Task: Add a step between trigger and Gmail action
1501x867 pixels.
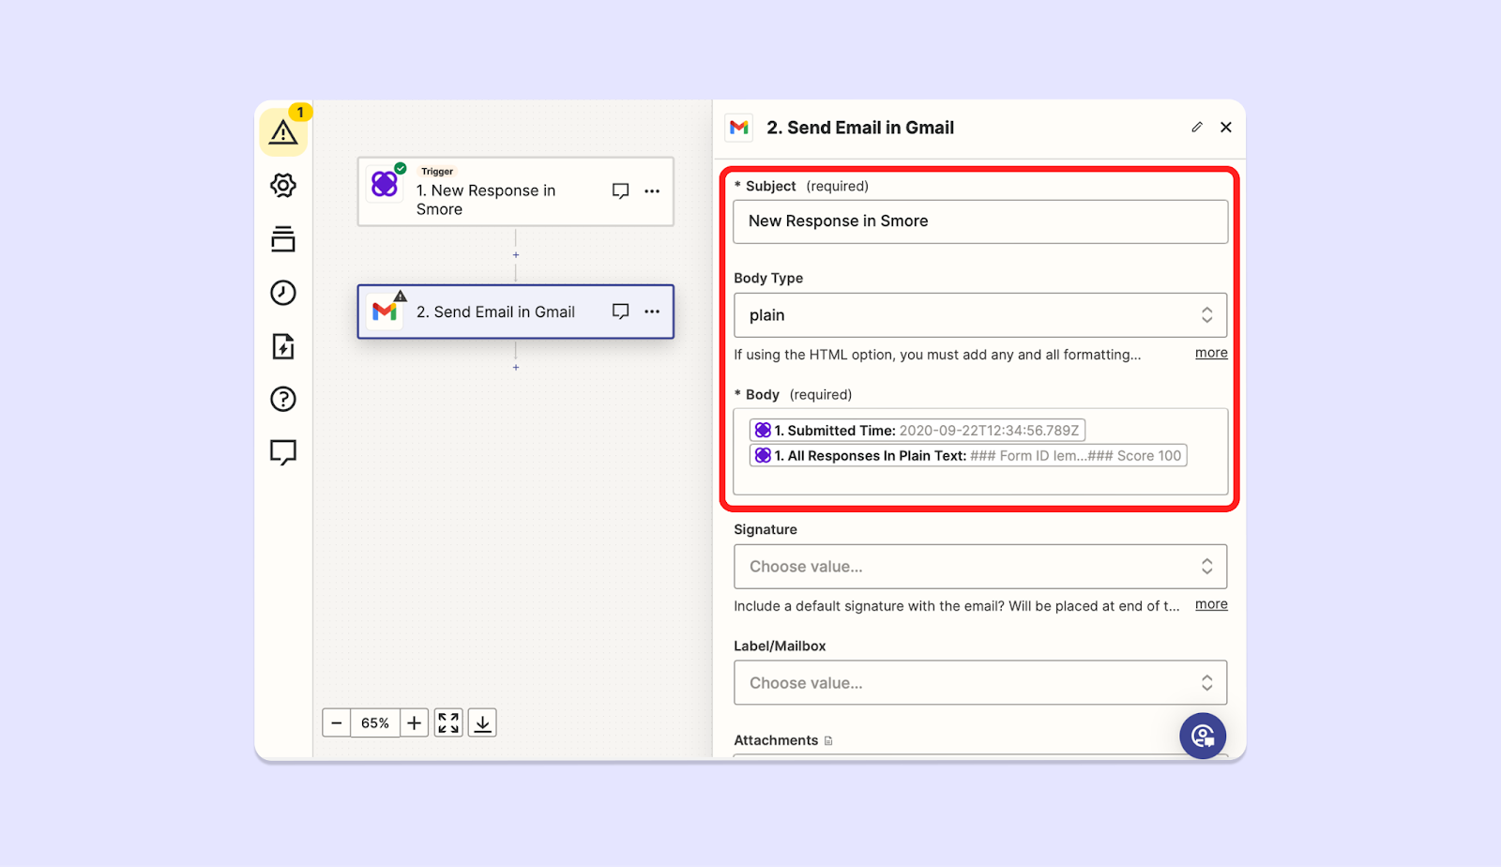Action: tap(516, 255)
